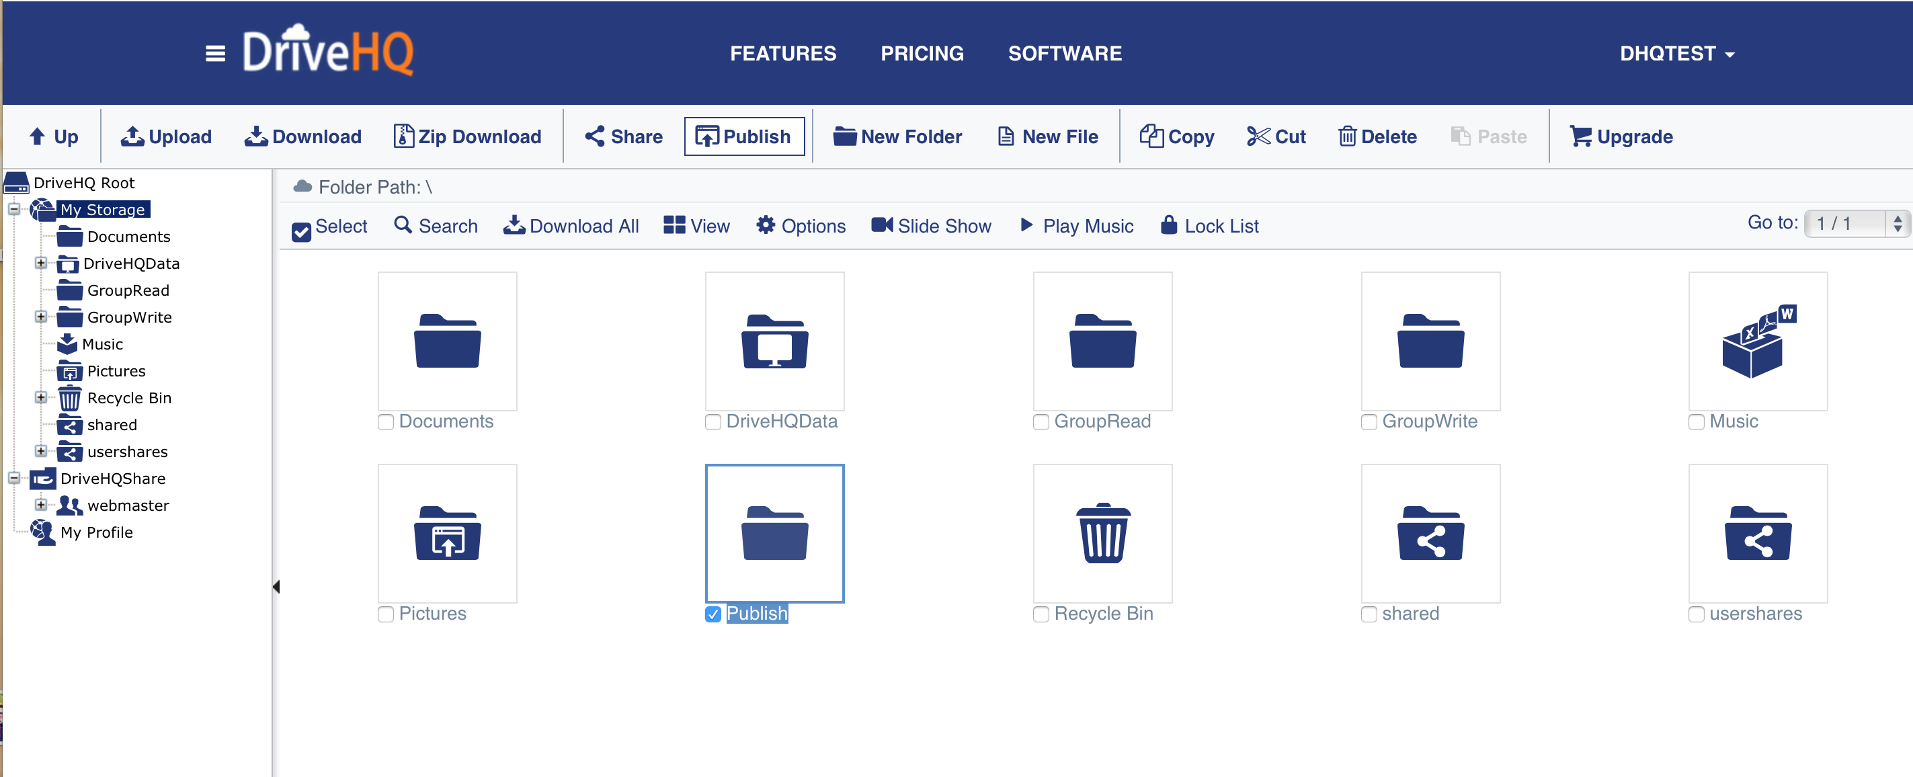Click the Zip Download toolbar icon
The height and width of the screenshot is (777, 1913).
point(403,136)
